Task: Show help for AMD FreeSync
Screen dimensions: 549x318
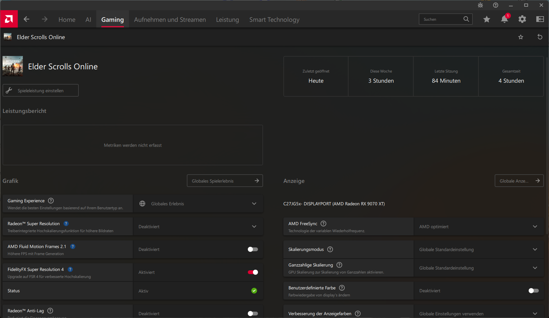Action: pos(323,224)
